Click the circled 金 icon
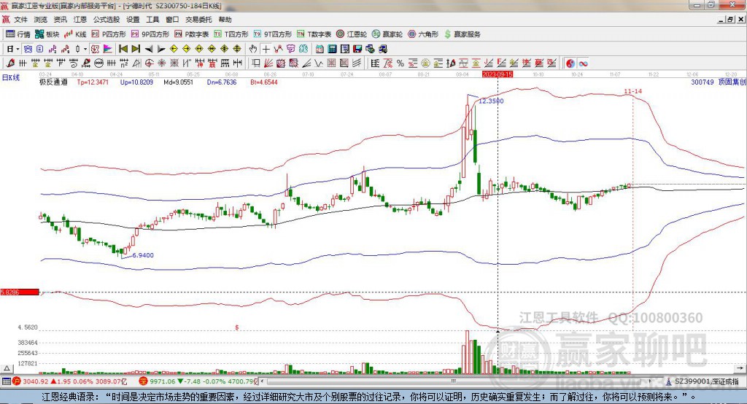Screen dimensions: 747x404 tap(425, 63)
